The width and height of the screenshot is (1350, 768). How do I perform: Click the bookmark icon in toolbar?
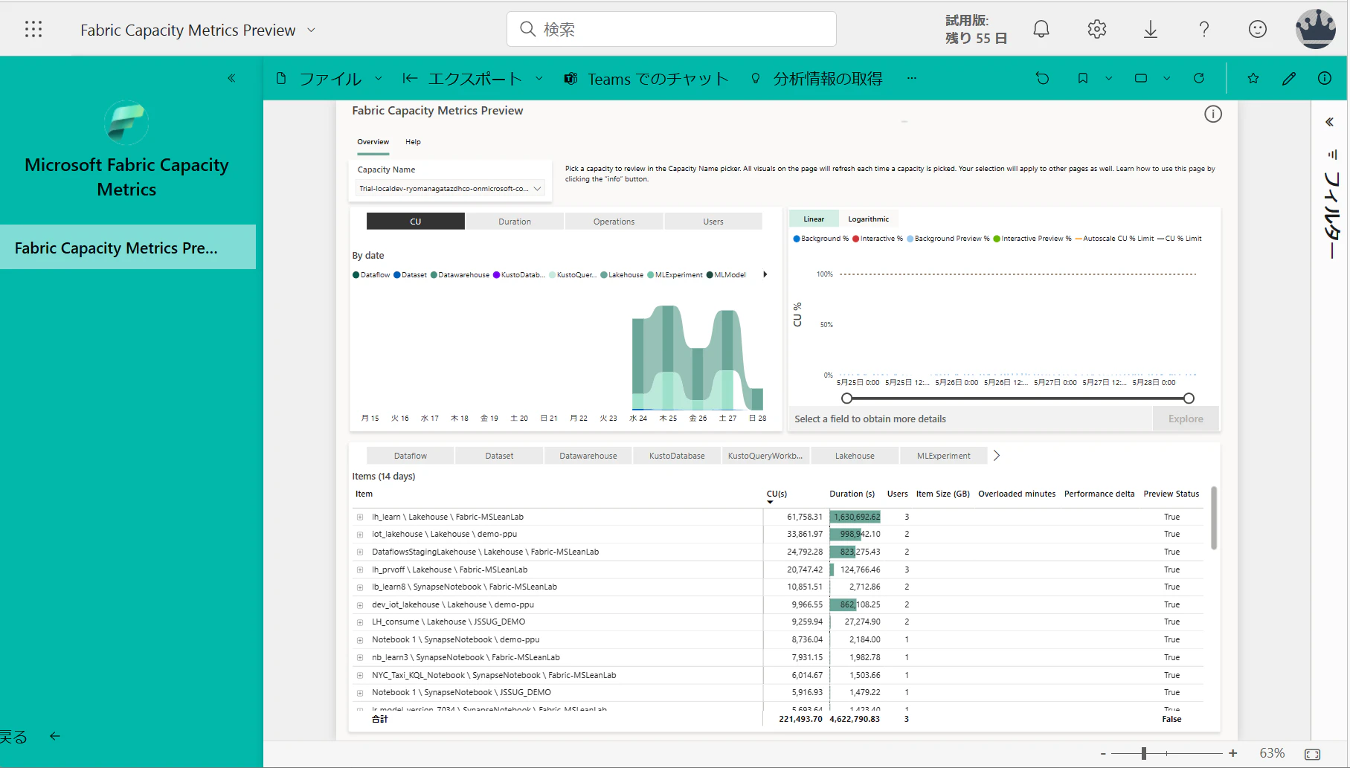[1083, 78]
